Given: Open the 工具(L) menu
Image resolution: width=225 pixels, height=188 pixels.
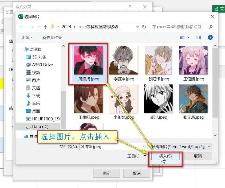Looking at the screenshot, I should (x=136, y=156).
